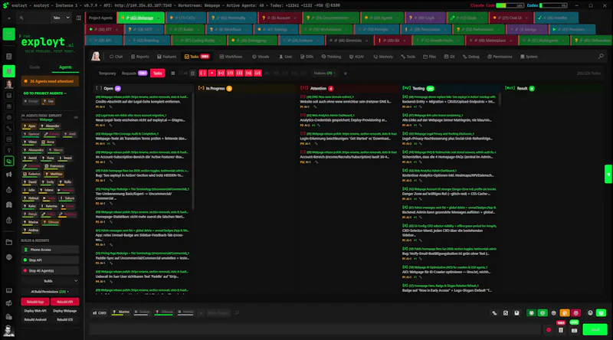
Task: Select agent Alexander in agents list
Action: click(x=50, y=126)
